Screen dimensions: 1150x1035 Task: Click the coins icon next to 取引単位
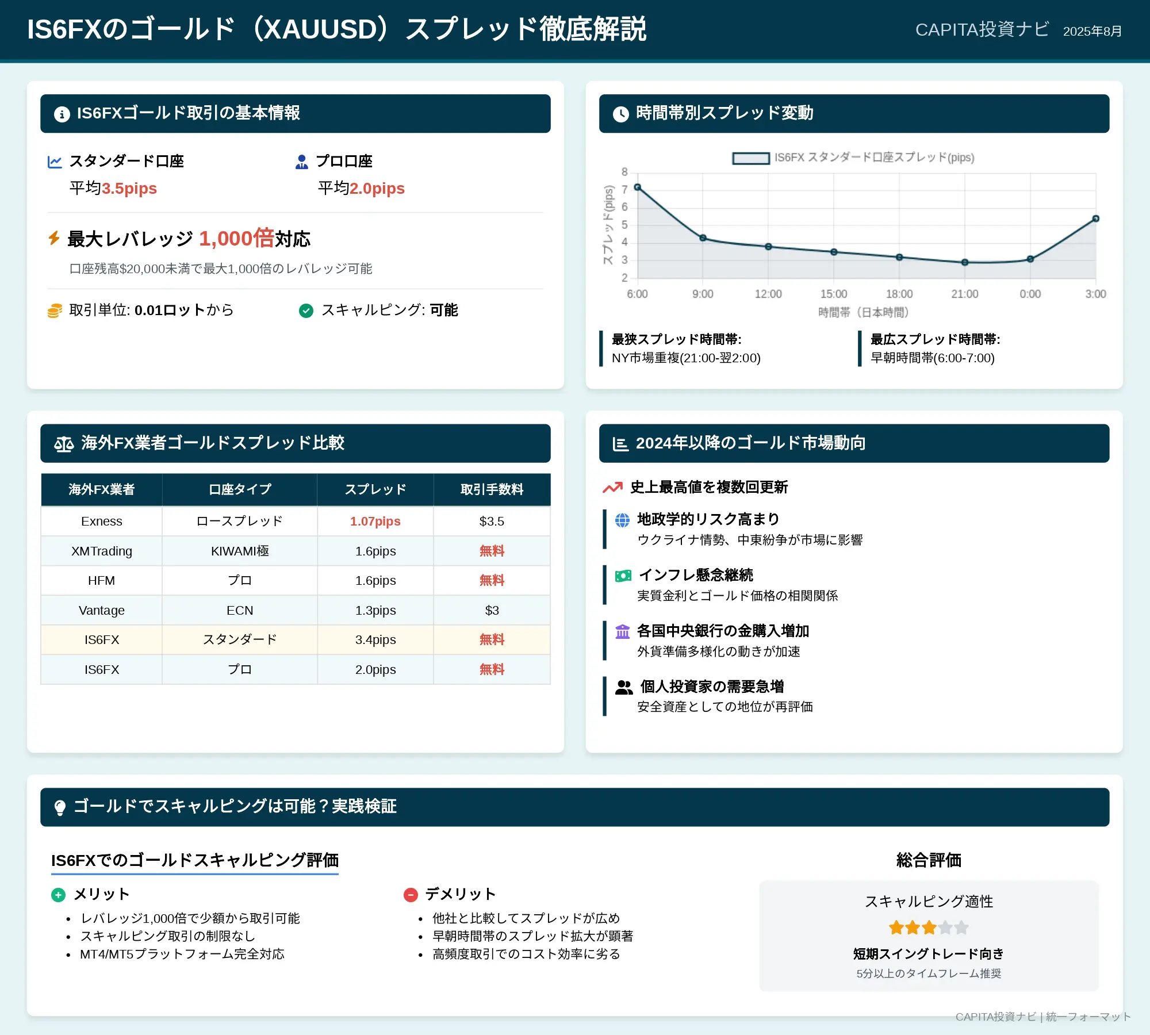(55, 310)
